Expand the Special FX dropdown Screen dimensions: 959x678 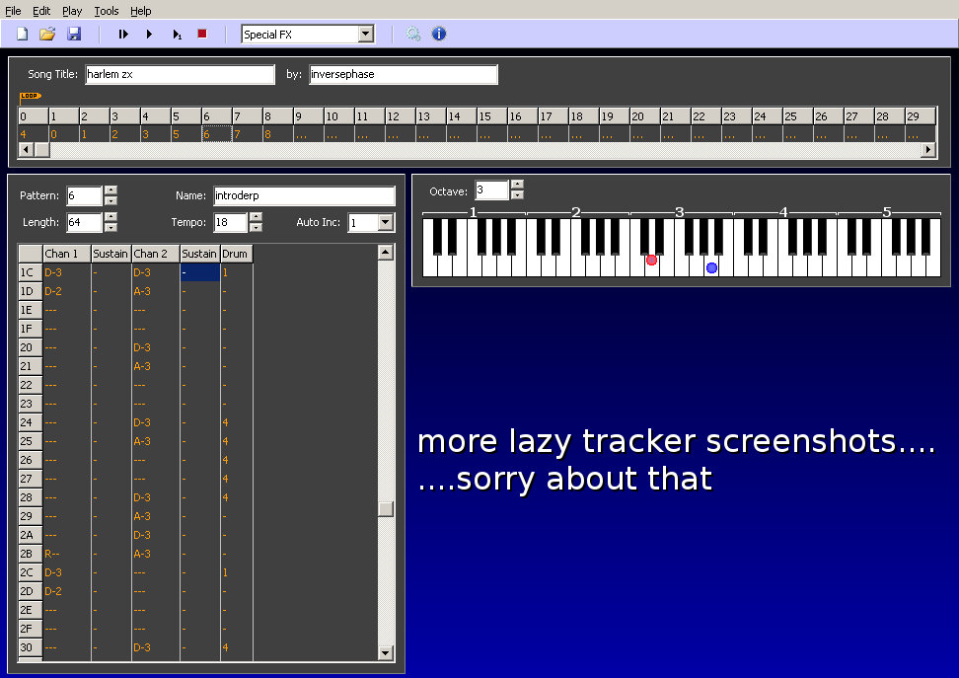click(x=366, y=35)
